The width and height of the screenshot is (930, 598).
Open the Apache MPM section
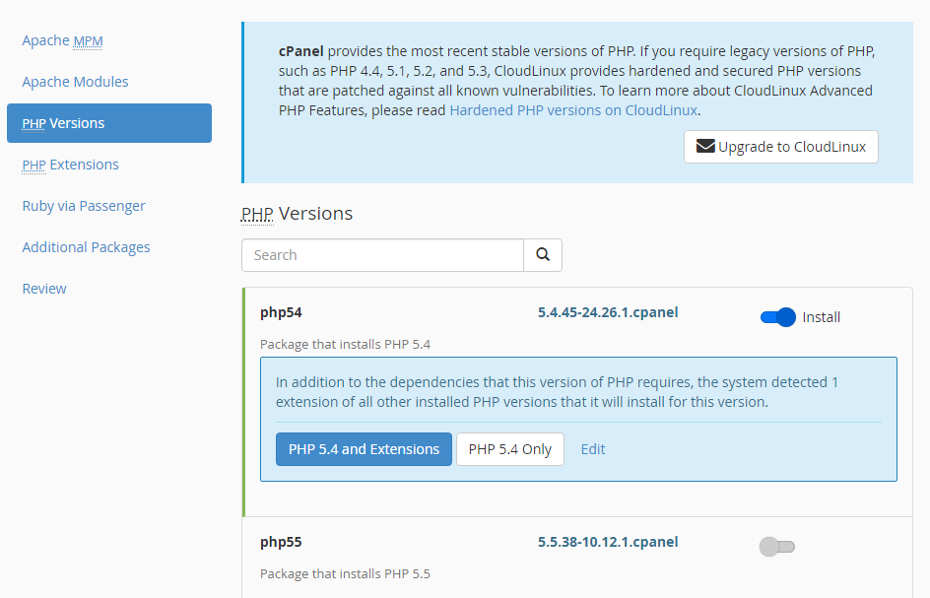(62, 40)
